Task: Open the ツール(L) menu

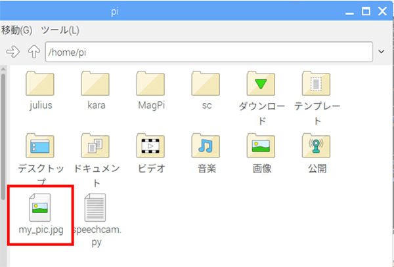Action: pyautogui.click(x=60, y=30)
